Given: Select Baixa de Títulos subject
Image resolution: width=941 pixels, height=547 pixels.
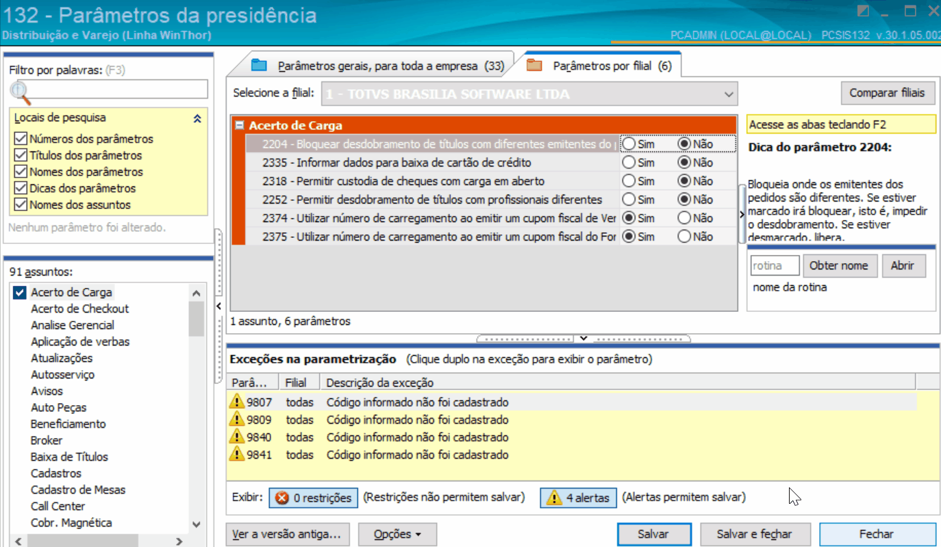Looking at the screenshot, I should (69, 457).
